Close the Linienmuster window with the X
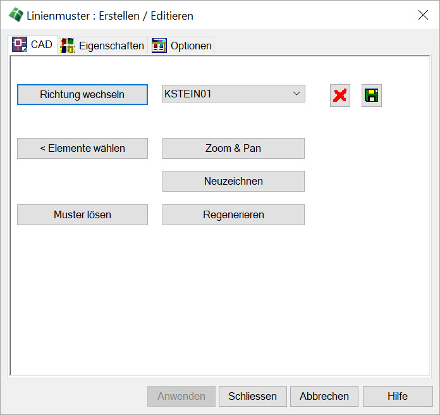440x415 pixels. pos(423,15)
